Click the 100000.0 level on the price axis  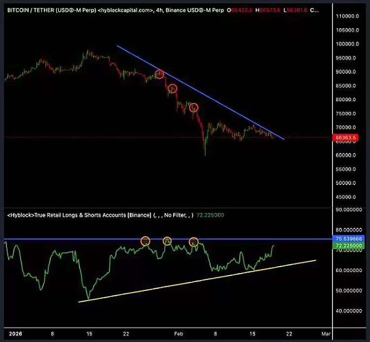(x=347, y=44)
